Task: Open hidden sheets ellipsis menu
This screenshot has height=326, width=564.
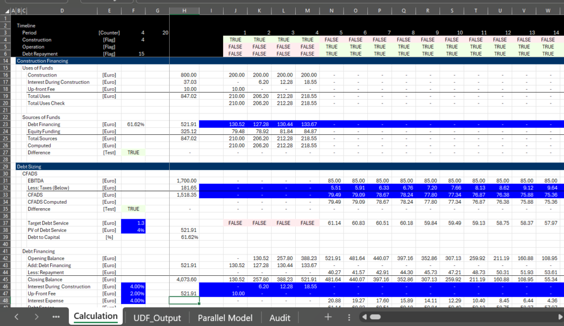Action: 56,317
